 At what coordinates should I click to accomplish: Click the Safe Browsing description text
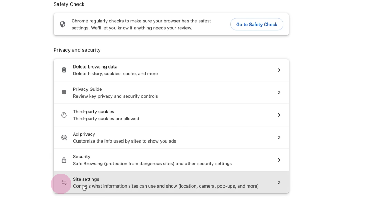tap(152, 163)
